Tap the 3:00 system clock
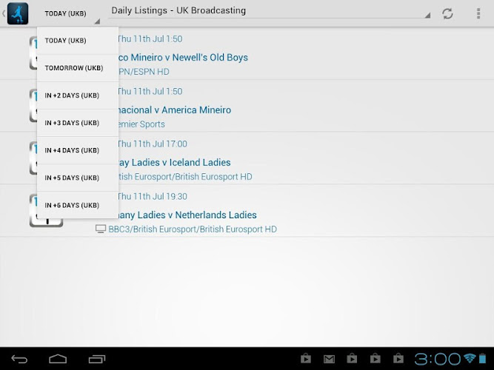The image size is (494, 370). click(437, 359)
